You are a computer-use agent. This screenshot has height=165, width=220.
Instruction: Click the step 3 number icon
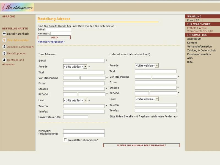point(4,53)
